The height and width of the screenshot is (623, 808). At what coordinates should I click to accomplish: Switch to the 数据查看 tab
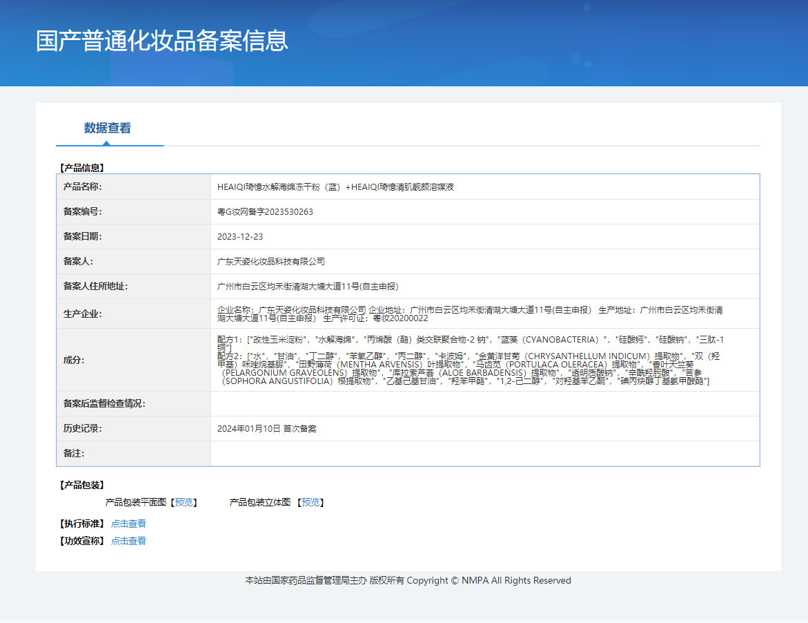click(108, 128)
